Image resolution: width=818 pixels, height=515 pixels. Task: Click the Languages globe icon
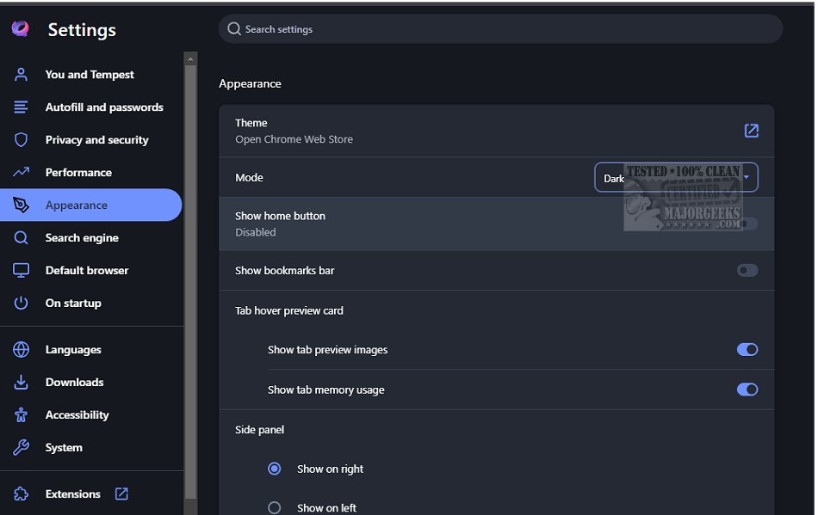22,350
